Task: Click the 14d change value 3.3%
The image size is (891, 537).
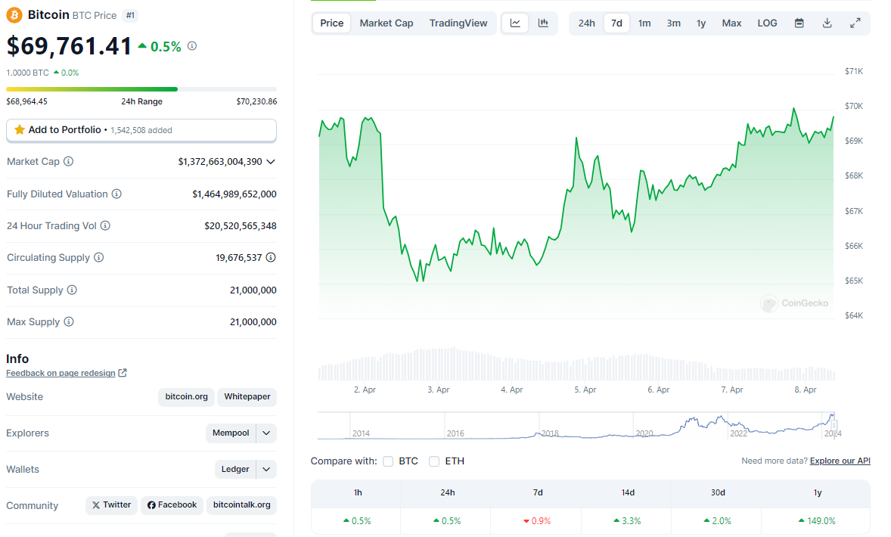Action: pyautogui.click(x=627, y=521)
